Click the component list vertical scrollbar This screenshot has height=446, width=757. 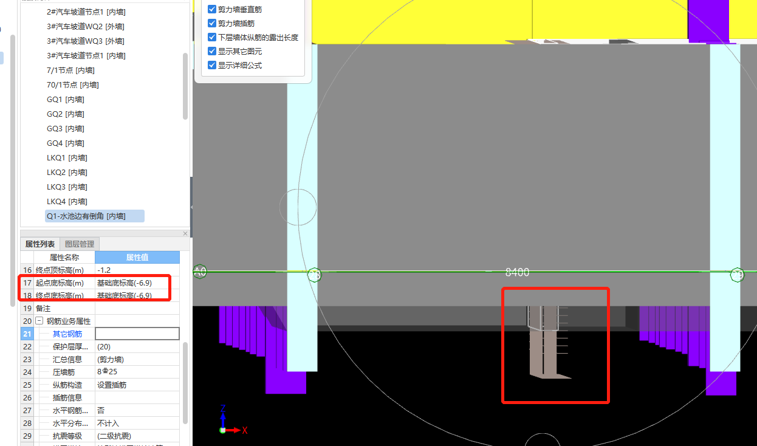point(185,86)
